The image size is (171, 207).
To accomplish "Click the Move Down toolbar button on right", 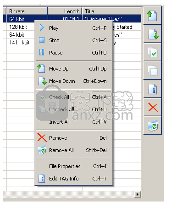I will coord(152,34).
